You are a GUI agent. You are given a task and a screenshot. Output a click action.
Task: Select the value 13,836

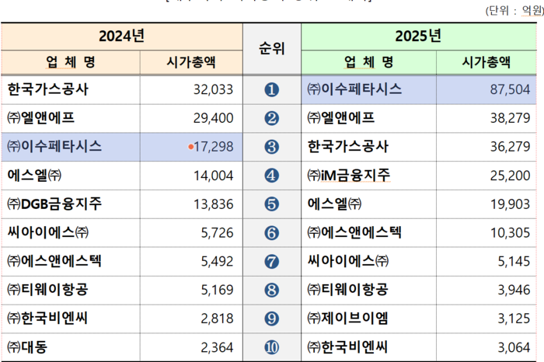[214, 204]
